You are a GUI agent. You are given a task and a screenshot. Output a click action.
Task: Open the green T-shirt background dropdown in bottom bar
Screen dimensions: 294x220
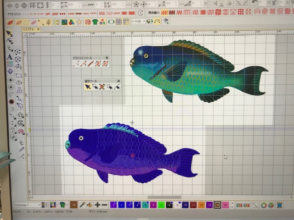click(63, 205)
